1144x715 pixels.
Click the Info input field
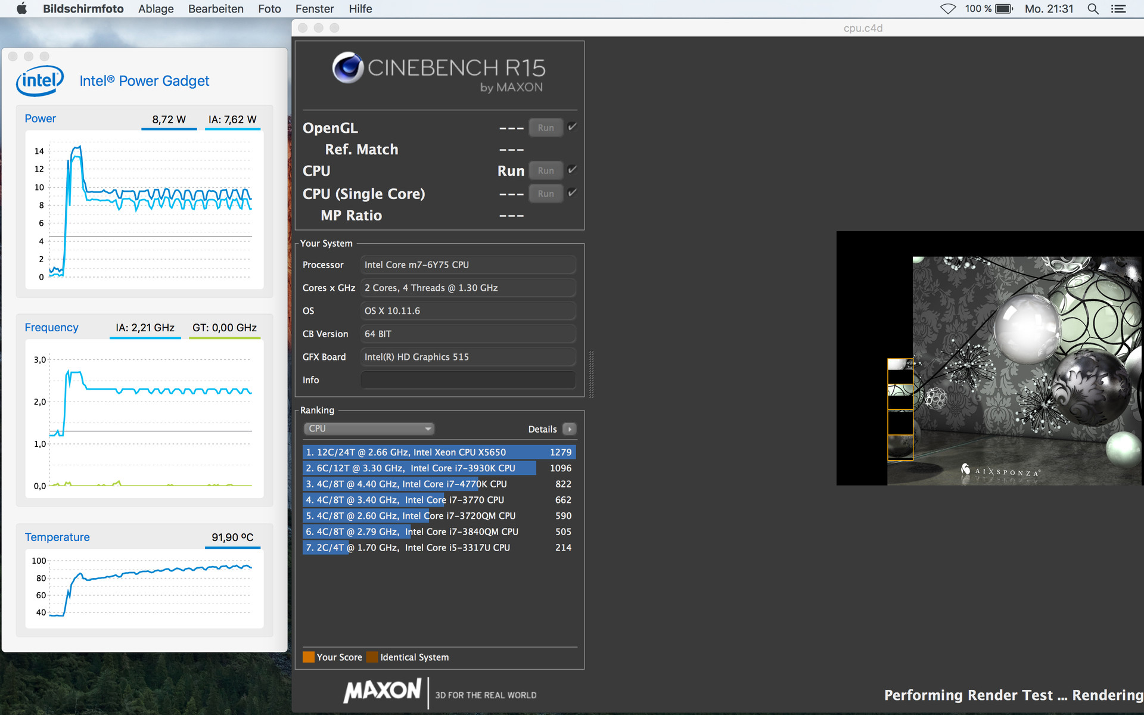[468, 380]
